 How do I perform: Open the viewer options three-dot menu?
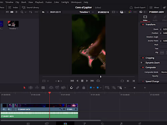coord(135,12)
